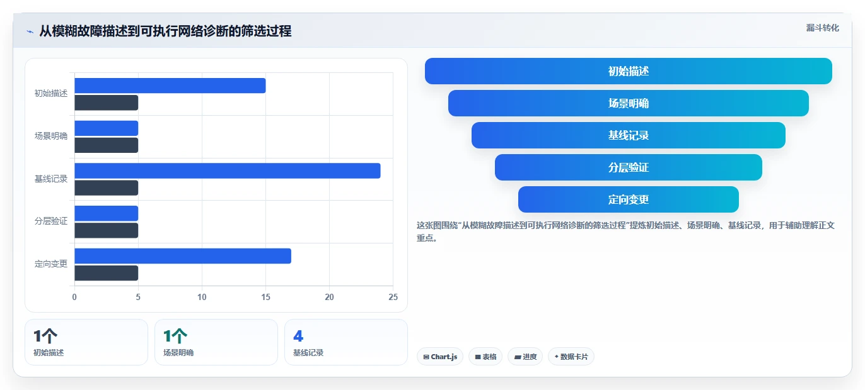Image resolution: width=865 pixels, height=390 pixels.
Task: Click the 定向变更 y-axis label
Action: (51, 264)
